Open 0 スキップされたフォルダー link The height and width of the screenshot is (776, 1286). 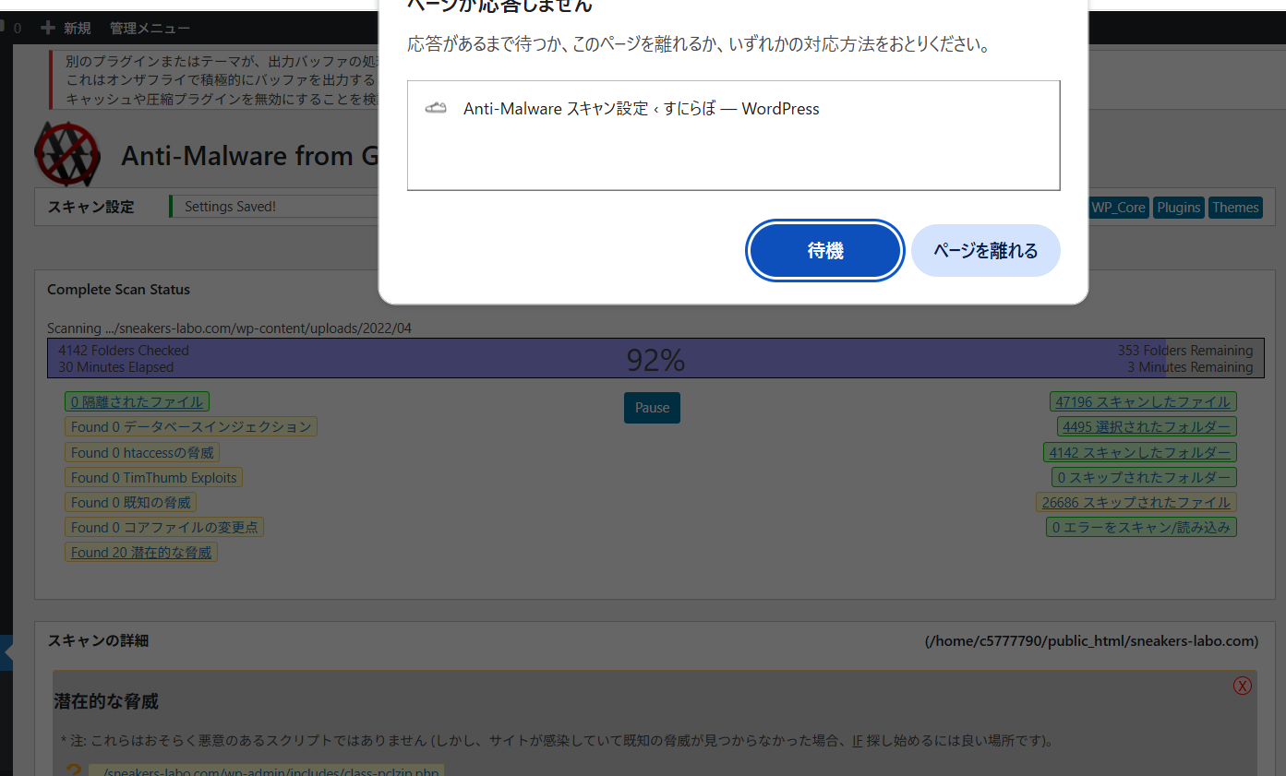1144,477
